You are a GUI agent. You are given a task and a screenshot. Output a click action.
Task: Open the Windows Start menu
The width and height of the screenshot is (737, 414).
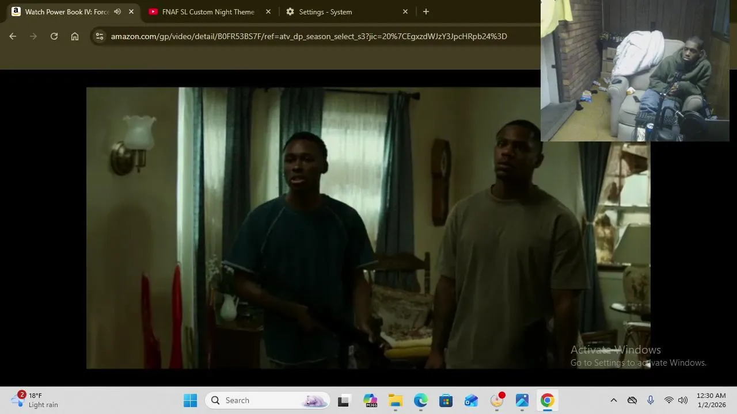click(x=190, y=400)
